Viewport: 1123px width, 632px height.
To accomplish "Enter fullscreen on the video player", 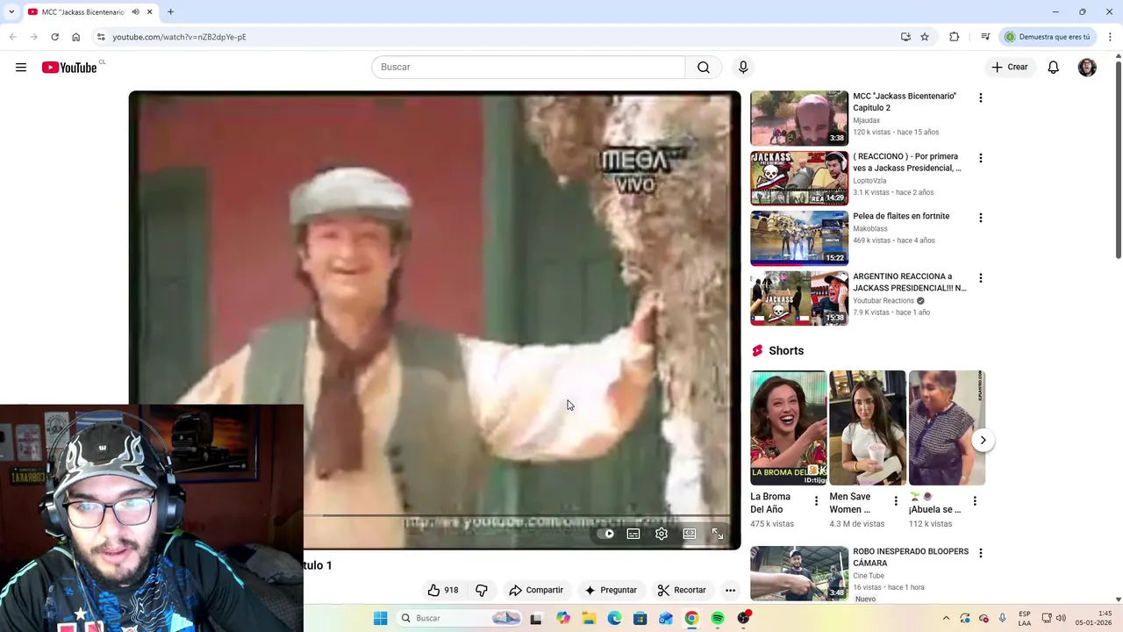I will [718, 534].
